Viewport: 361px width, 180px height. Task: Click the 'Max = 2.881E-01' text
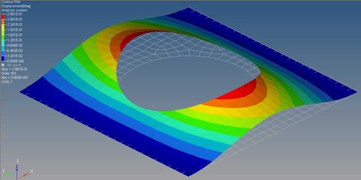tap(15, 69)
